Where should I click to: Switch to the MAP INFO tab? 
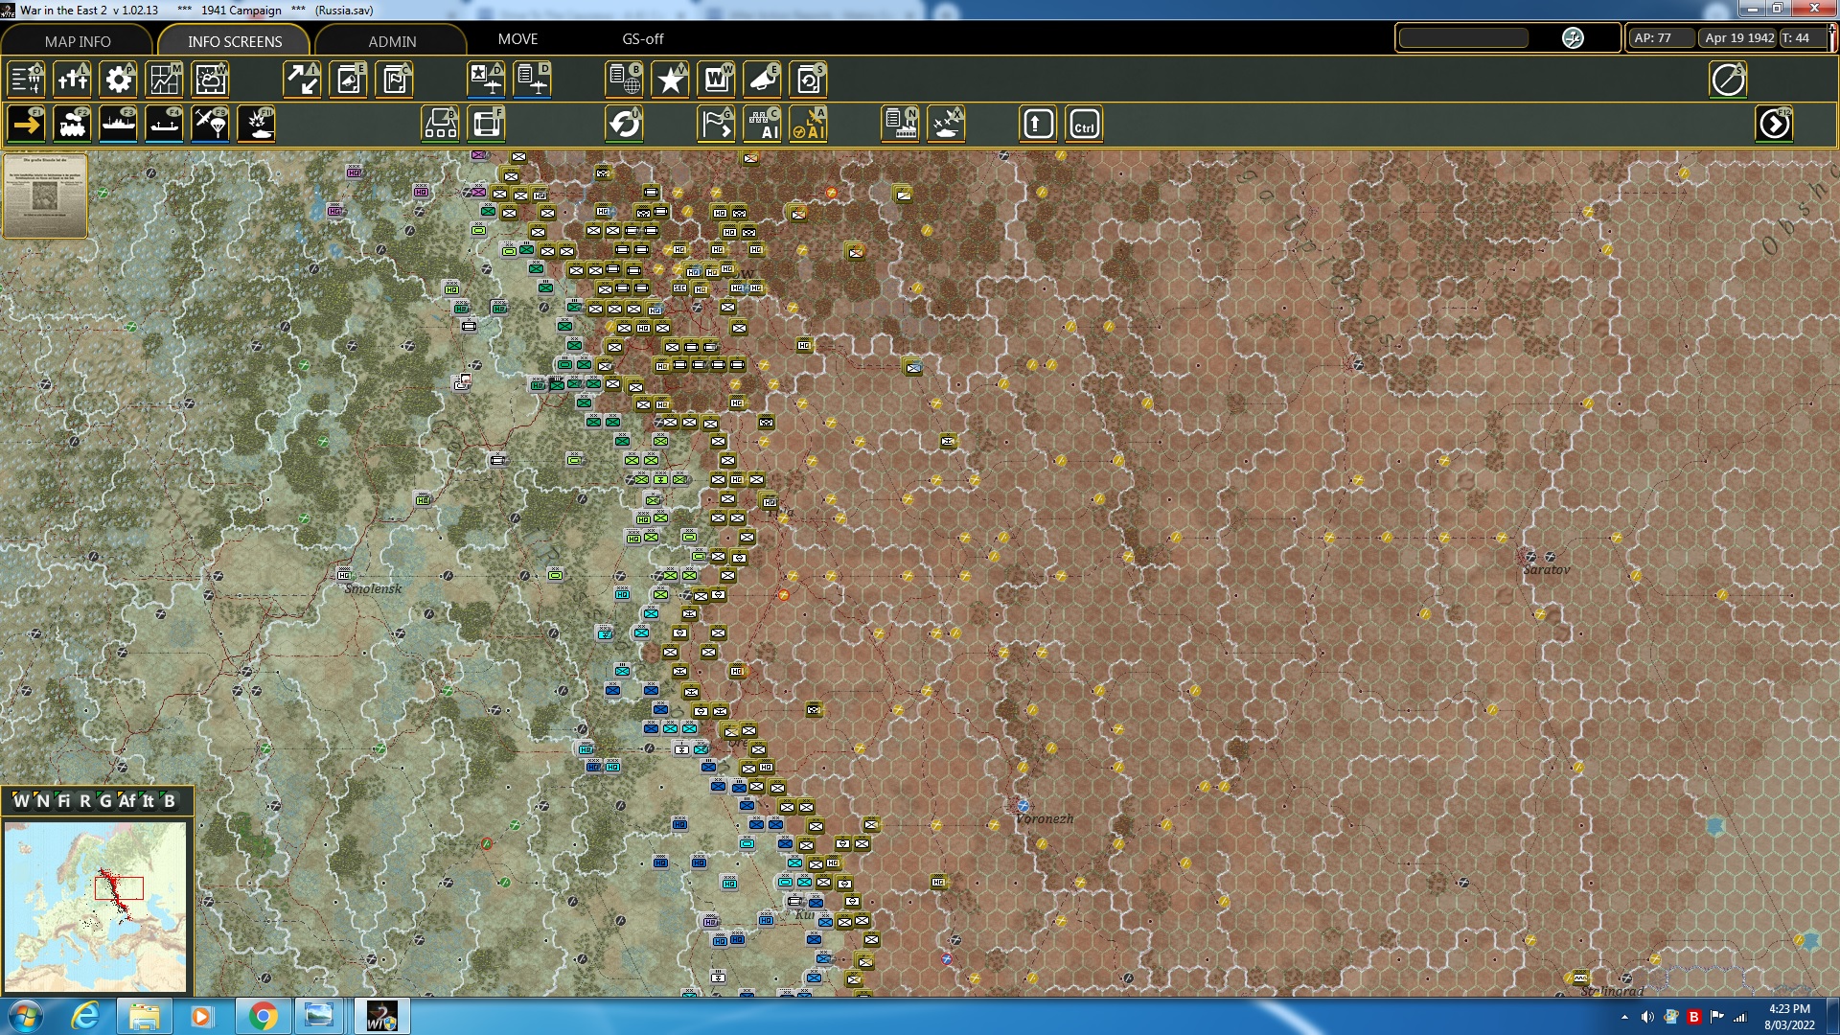point(78,41)
